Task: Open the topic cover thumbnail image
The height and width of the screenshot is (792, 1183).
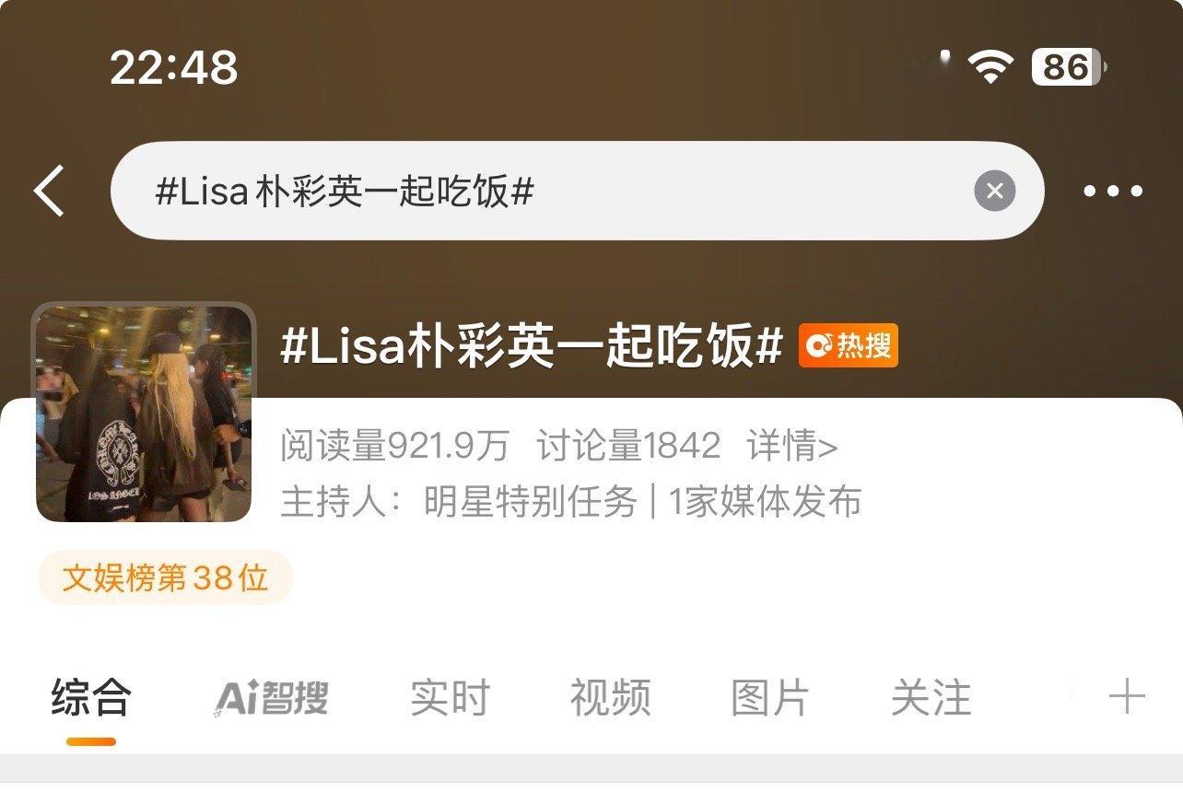Action: (x=144, y=413)
